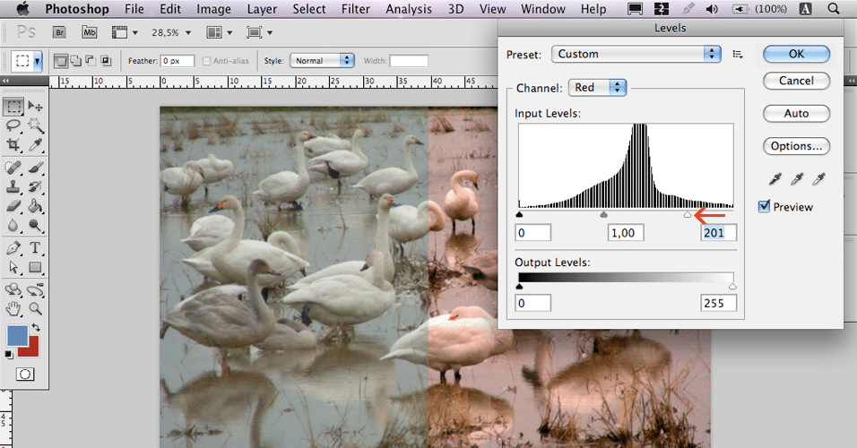Click the black point eyedropper in Levels
Screen dimensions: 857x448
(775, 179)
